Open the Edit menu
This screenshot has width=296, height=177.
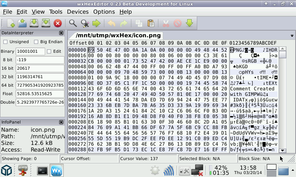(22, 12)
